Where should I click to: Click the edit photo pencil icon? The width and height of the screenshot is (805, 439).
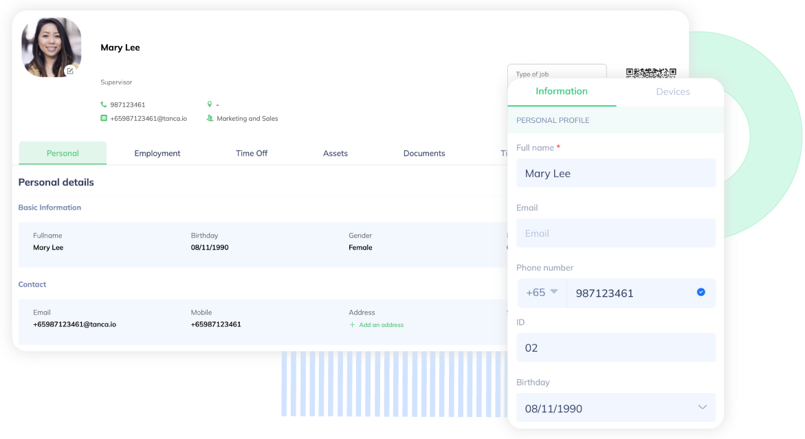point(70,71)
